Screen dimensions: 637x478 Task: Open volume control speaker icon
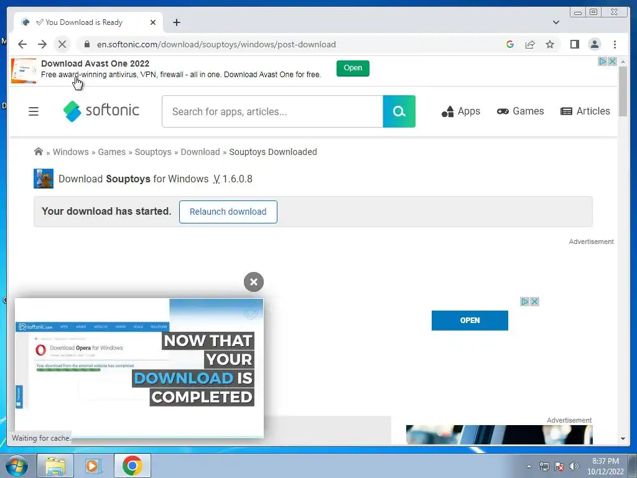pyautogui.click(x=574, y=466)
